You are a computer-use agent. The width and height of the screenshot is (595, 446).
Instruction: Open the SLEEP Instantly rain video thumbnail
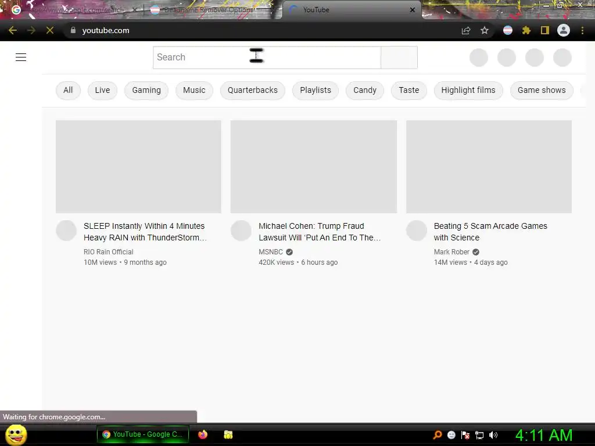pos(138,167)
